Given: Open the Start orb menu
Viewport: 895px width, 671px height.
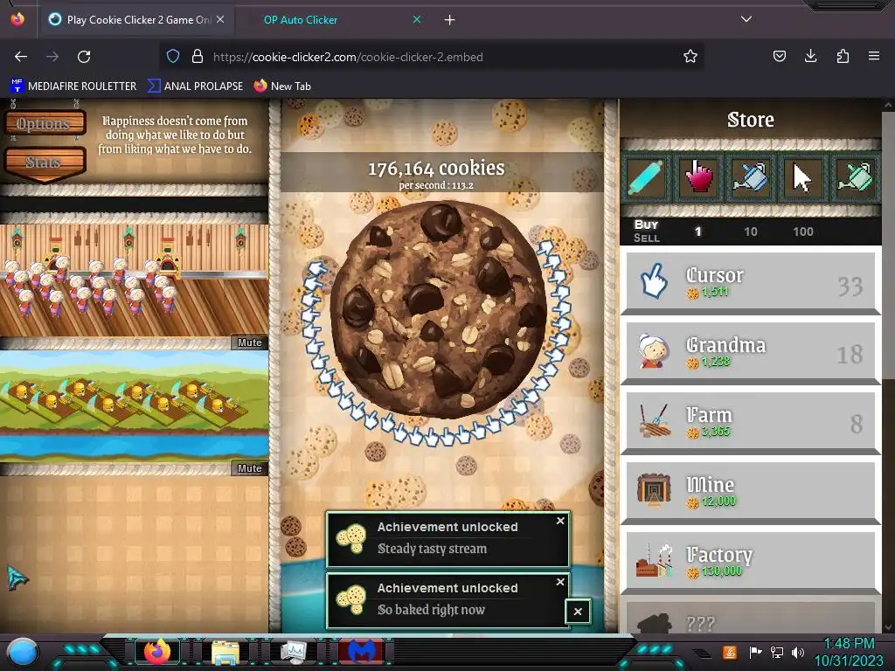Looking at the screenshot, I should coord(22,653).
